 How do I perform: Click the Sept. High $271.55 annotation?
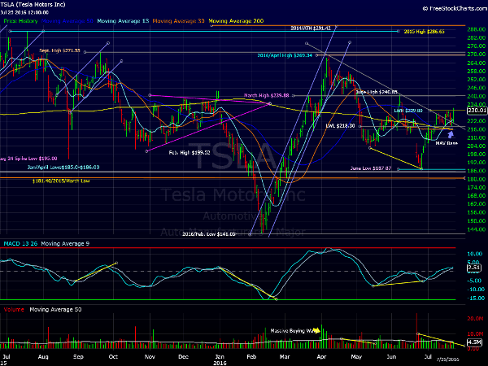click(x=59, y=50)
